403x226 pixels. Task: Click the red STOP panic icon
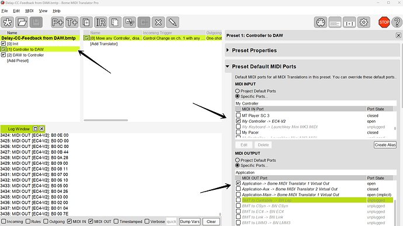pos(384,22)
